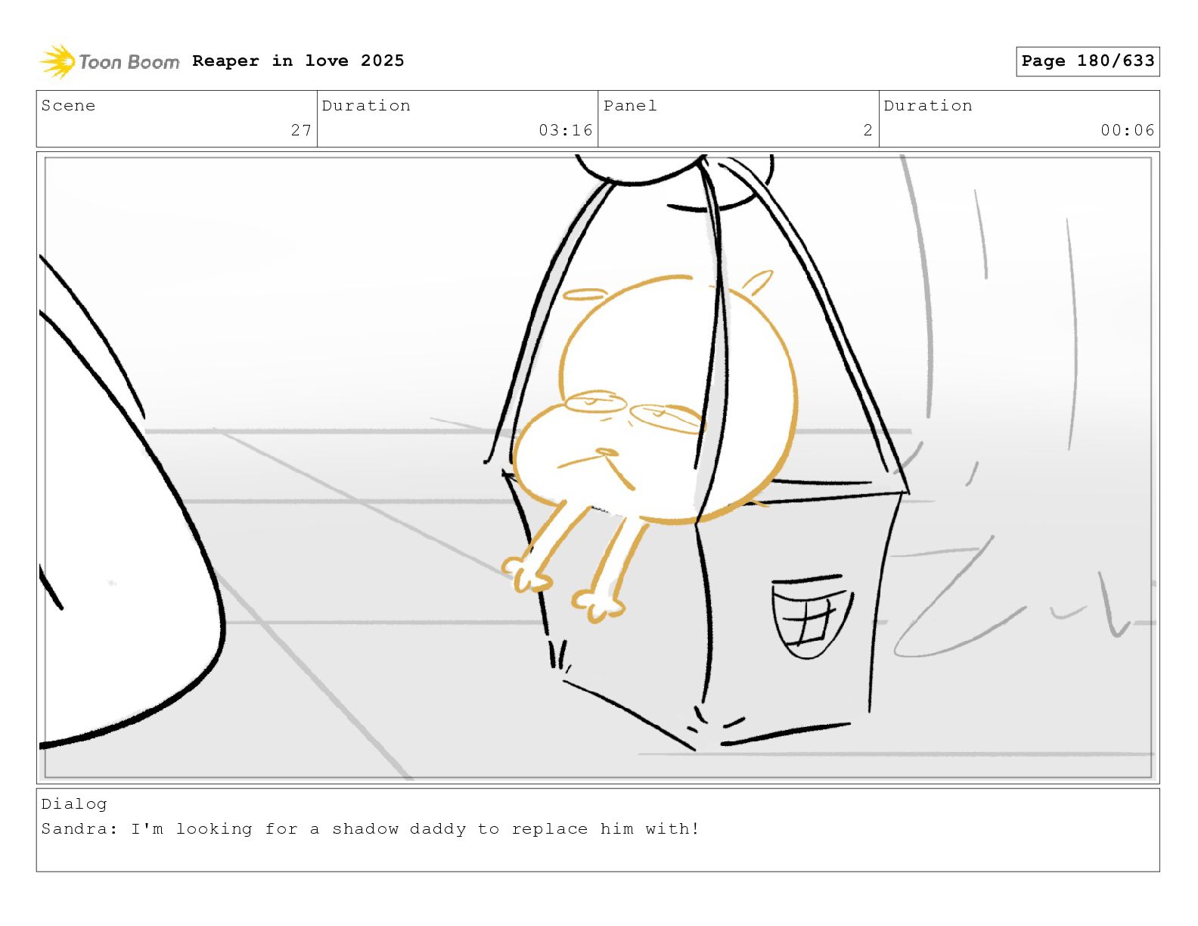The width and height of the screenshot is (1198, 926).
Task: Click the 'Panel' header label
Action: 630,106
